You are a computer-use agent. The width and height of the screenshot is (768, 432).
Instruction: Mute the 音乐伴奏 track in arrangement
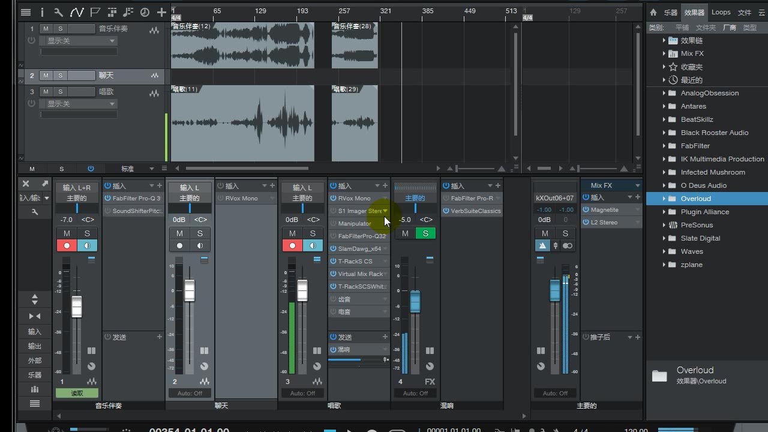tap(46, 29)
